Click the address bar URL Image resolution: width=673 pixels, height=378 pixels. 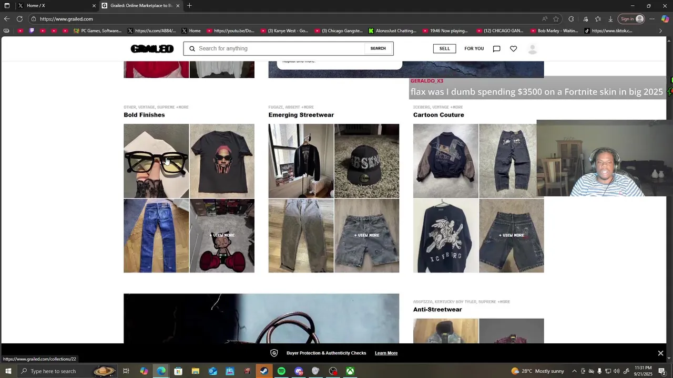66,19
